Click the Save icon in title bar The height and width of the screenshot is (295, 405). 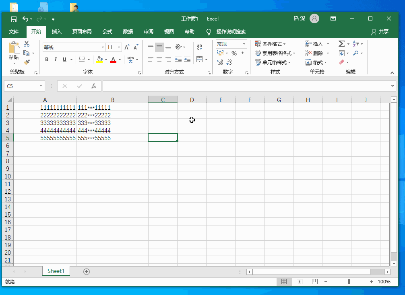click(x=14, y=19)
